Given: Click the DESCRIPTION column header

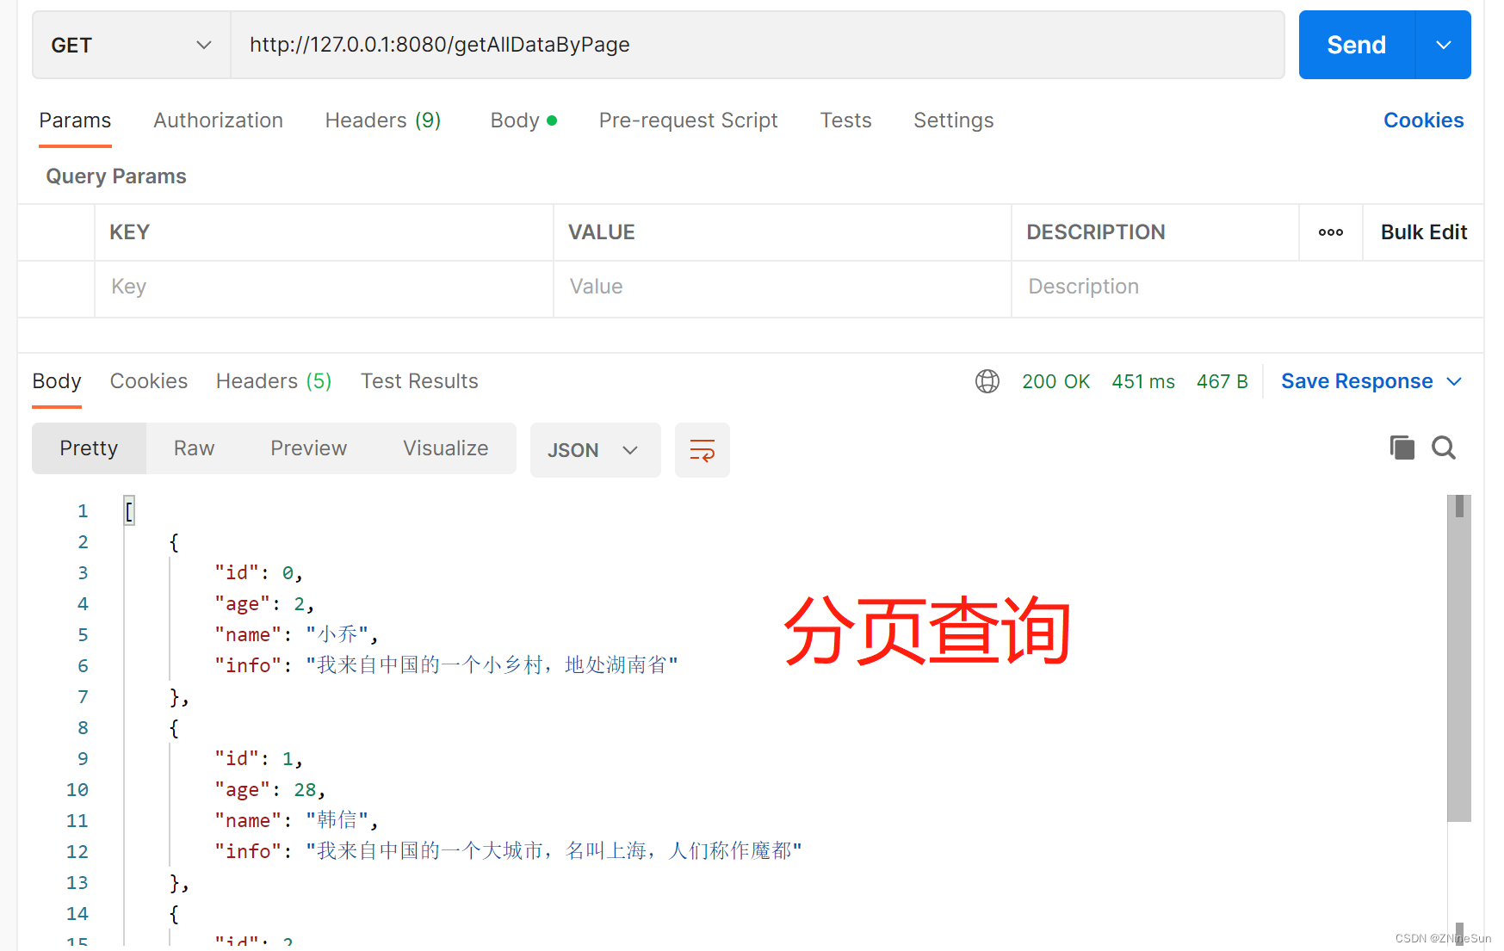Looking at the screenshot, I should (1096, 232).
